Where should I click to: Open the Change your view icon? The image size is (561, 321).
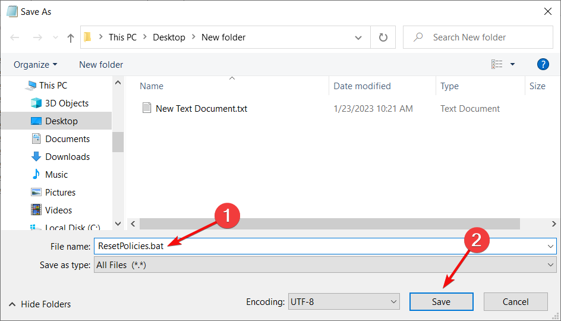coord(497,64)
